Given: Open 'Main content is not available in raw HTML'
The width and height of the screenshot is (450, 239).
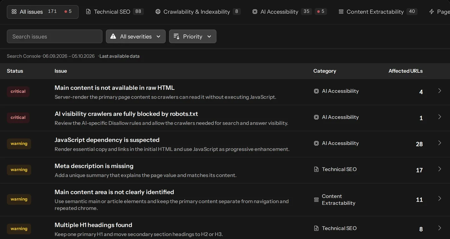Looking at the screenshot, I should (x=114, y=87).
